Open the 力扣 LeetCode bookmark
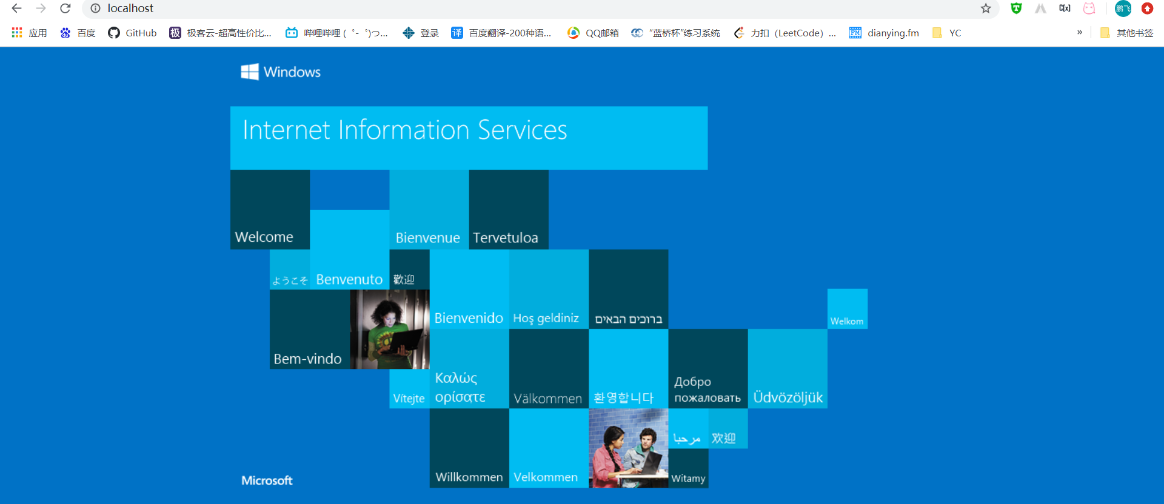The width and height of the screenshot is (1164, 504). pos(784,33)
